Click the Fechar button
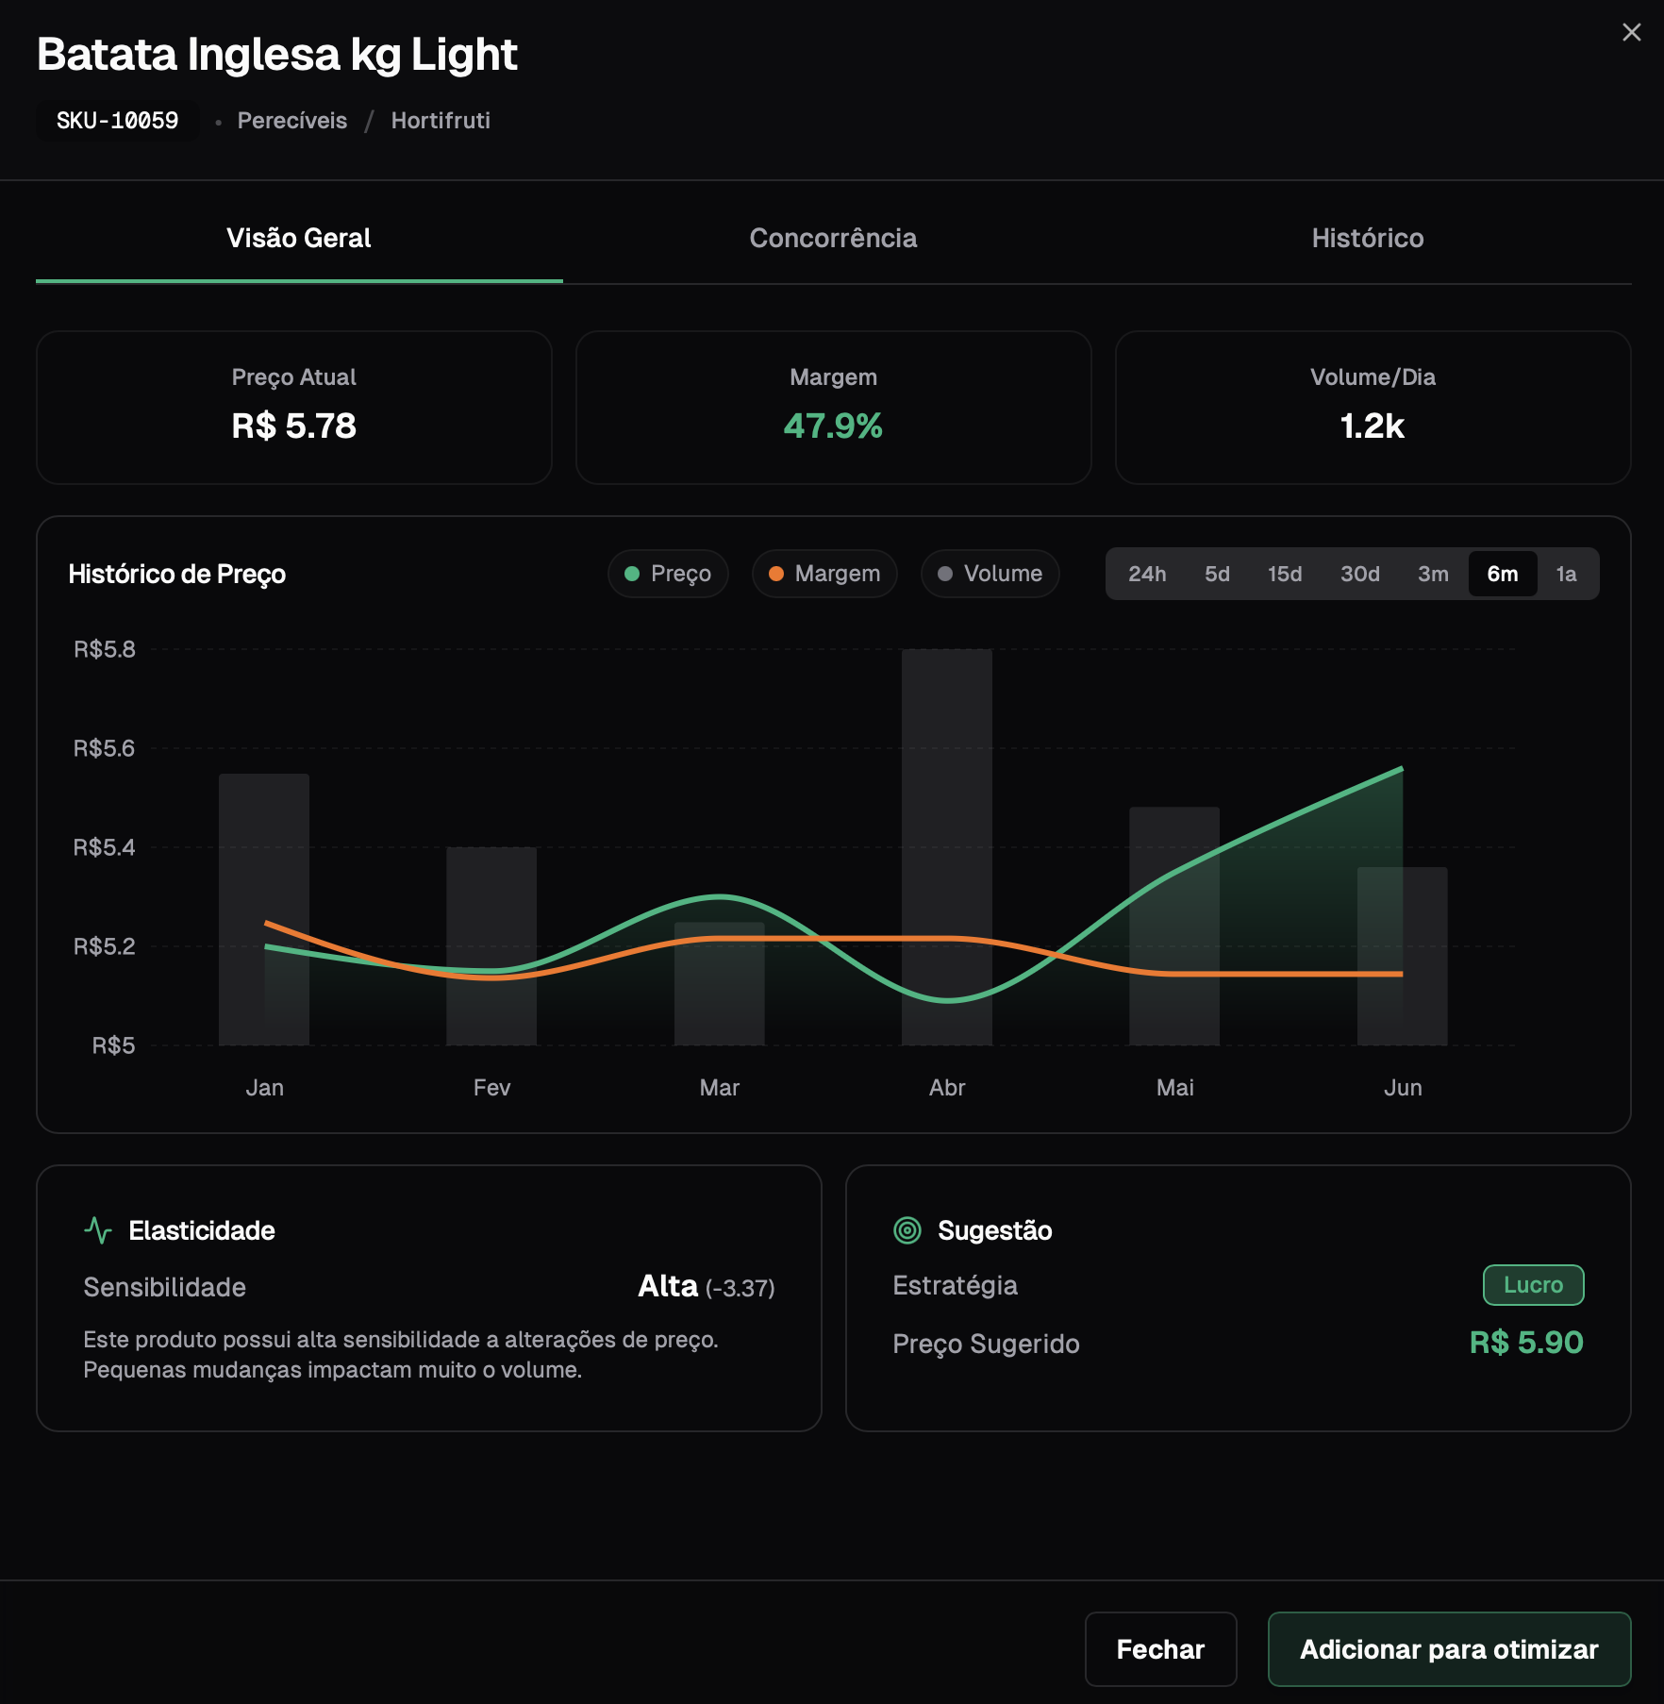1664x1704 pixels. pos(1160,1648)
